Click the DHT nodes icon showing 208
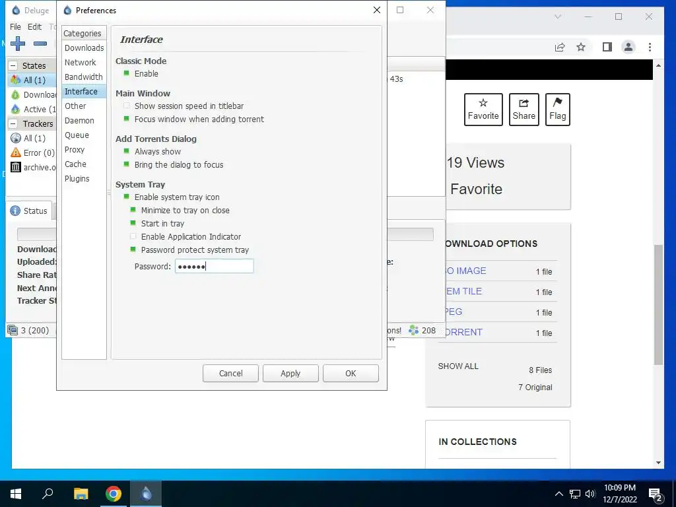The image size is (676, 507). [x=413, y=330]
